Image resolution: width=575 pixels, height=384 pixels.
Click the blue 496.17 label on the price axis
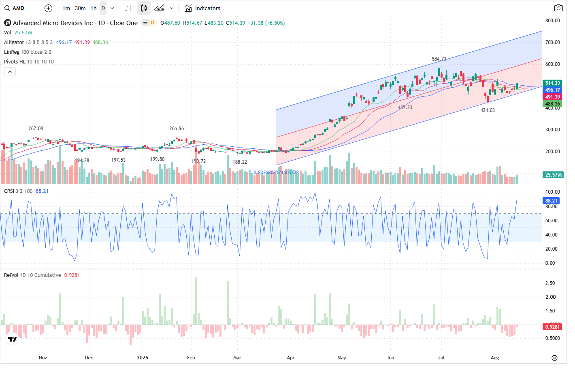552,90
